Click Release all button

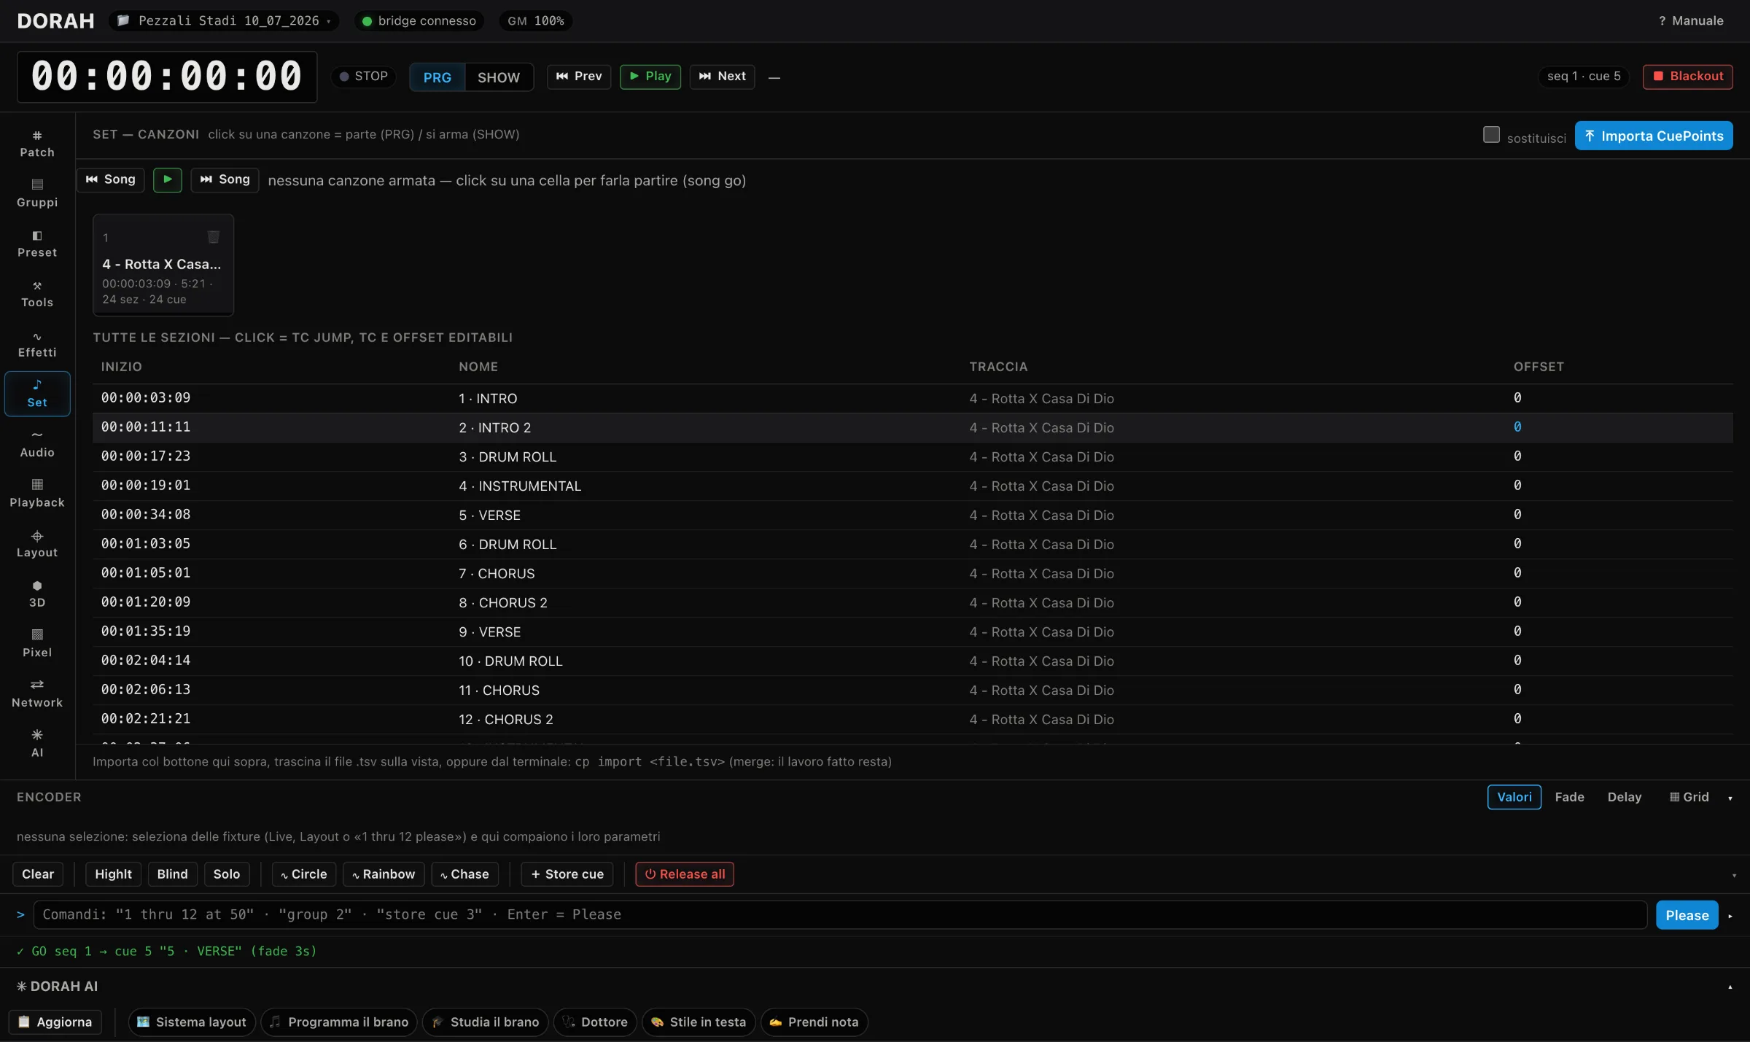pyautogui.click(x=685, y=874)
